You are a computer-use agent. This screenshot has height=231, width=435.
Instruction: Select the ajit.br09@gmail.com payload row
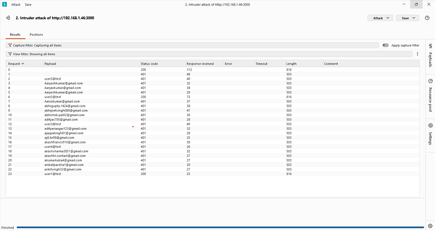click(x=213, y=138)
